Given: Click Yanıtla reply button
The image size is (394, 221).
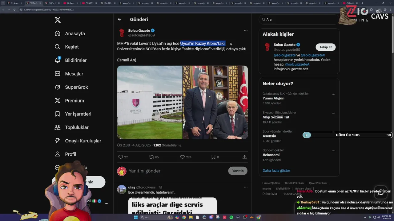Looking at the screenshot, I should (238, 171).
